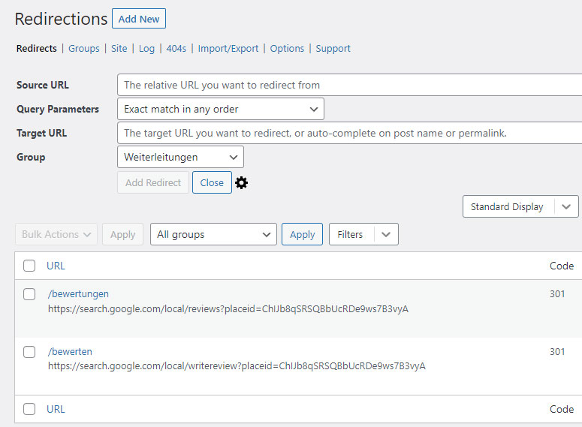Viewport: 582px width, 427px height.
Task: Toggle select-all checkbox in table footer
Action: tap(29, 409)
